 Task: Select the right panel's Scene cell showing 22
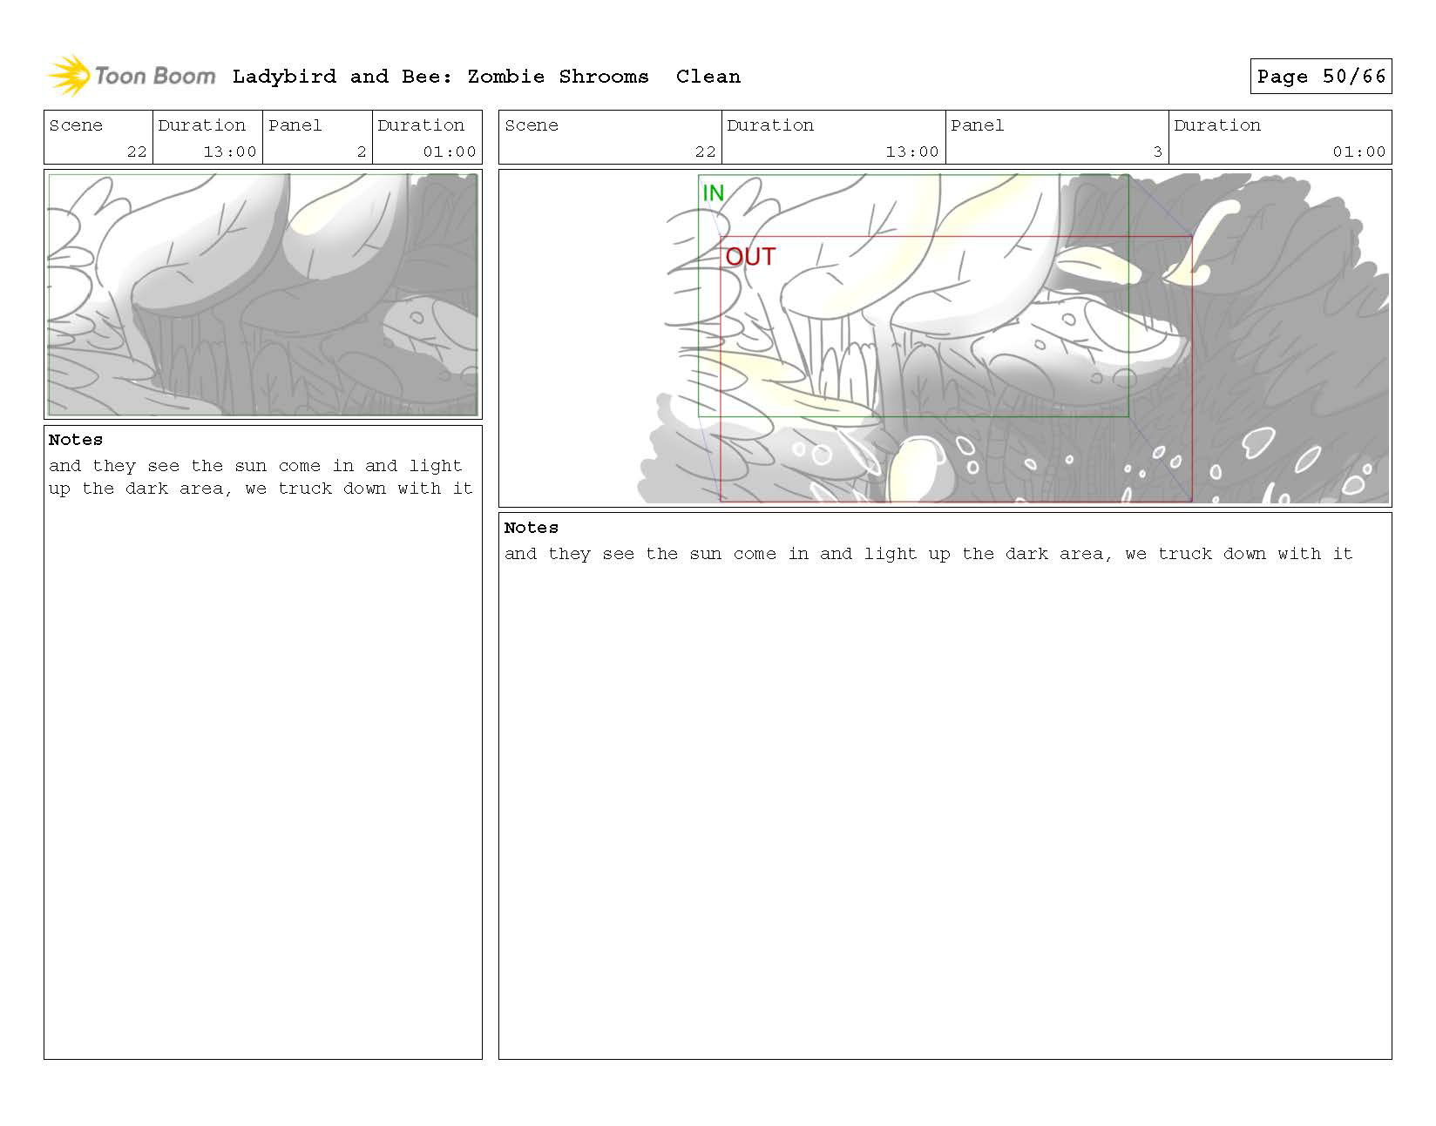pyautogui.click(x=610, y=138)
